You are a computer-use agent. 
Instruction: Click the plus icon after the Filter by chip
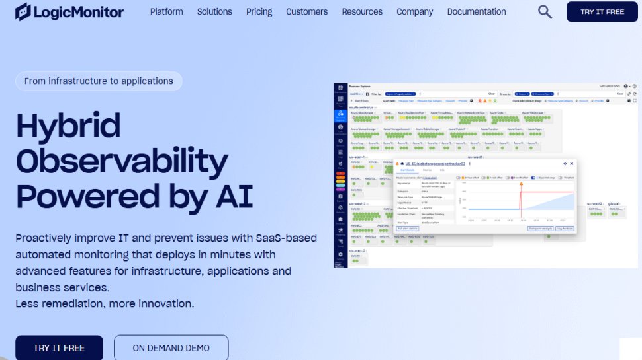click(x=420, y=94)
